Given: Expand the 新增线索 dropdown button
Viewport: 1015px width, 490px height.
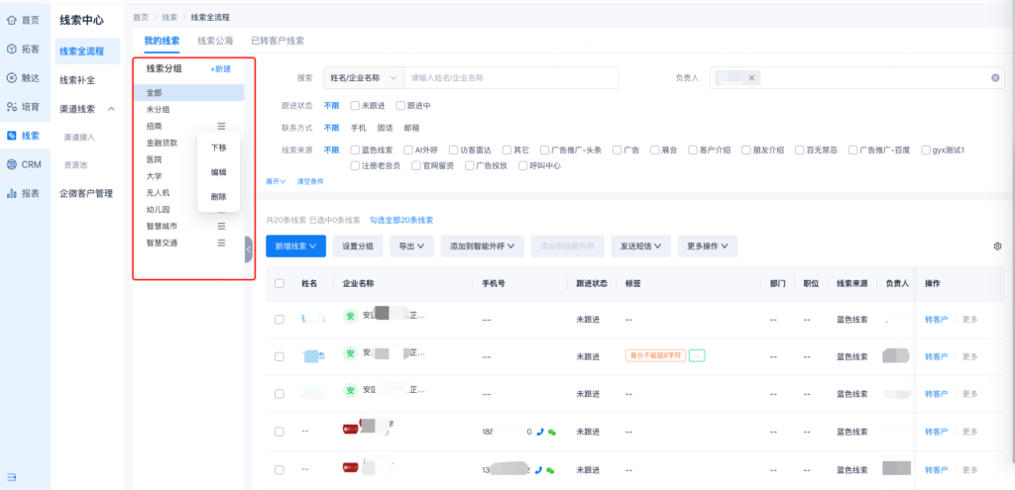Looking at the screenshot, I should [x=295, y=245].
